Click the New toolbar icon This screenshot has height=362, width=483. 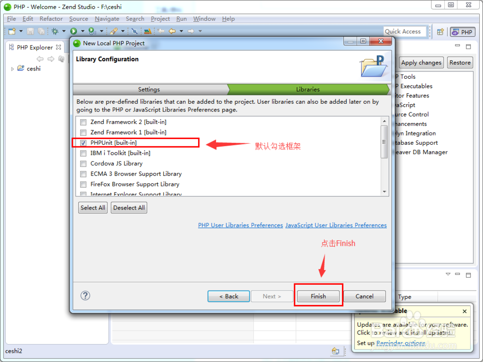click(12, 31)
